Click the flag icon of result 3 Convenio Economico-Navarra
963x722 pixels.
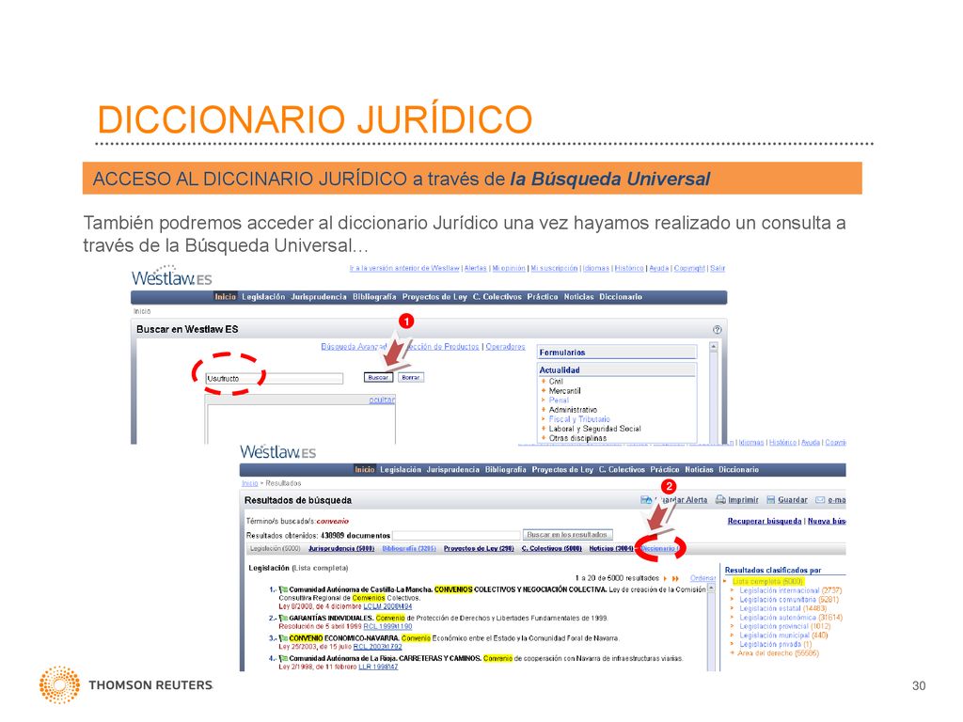[x=284, y=638]
